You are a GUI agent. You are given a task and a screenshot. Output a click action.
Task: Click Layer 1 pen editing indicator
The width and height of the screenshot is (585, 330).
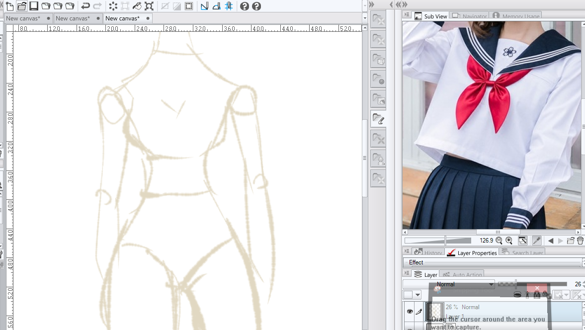pos(418,311)
